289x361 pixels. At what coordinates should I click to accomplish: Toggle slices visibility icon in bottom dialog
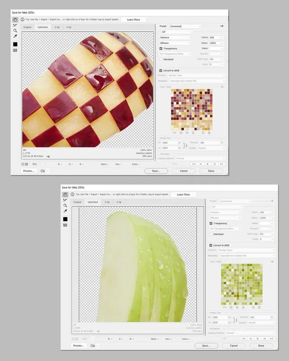point(65,225)
